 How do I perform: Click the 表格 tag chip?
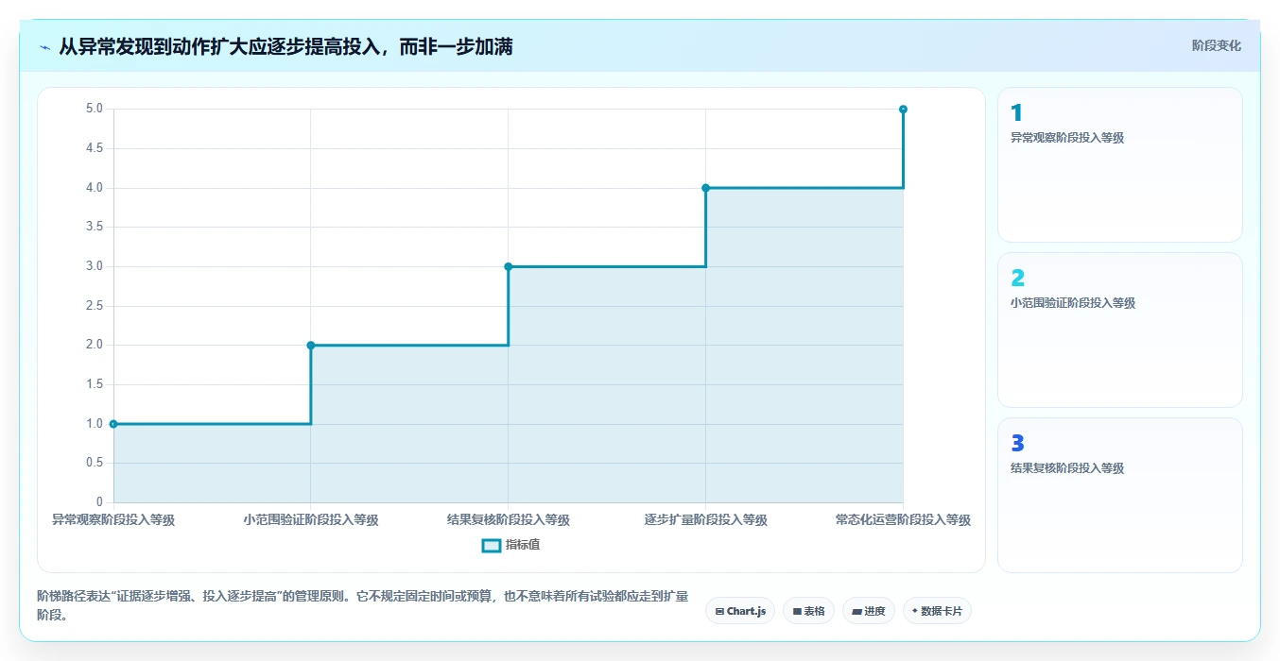[x=808, y=611]
